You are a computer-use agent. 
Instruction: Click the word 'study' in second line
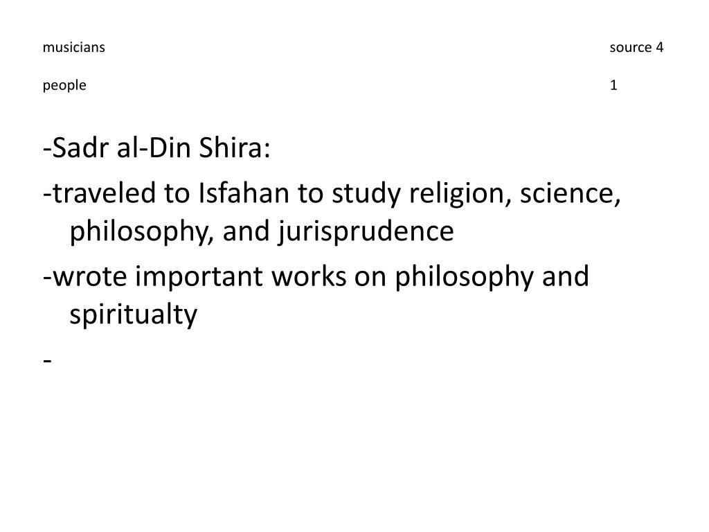pos(366,194)
